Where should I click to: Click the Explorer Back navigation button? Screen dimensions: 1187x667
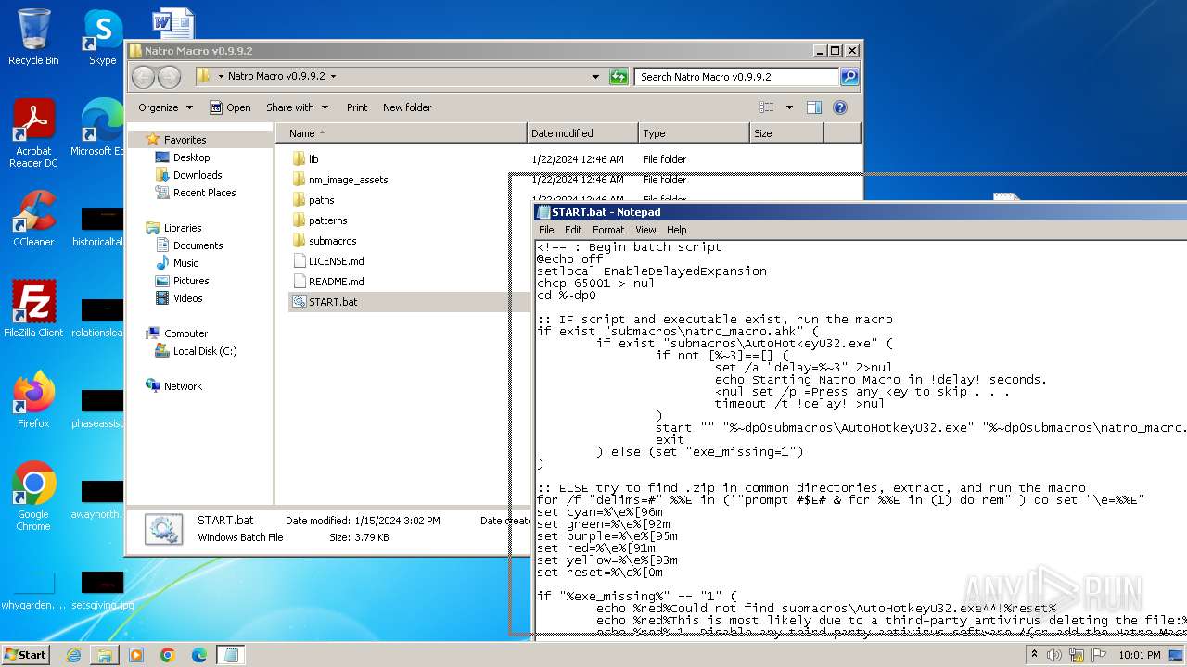143,77
